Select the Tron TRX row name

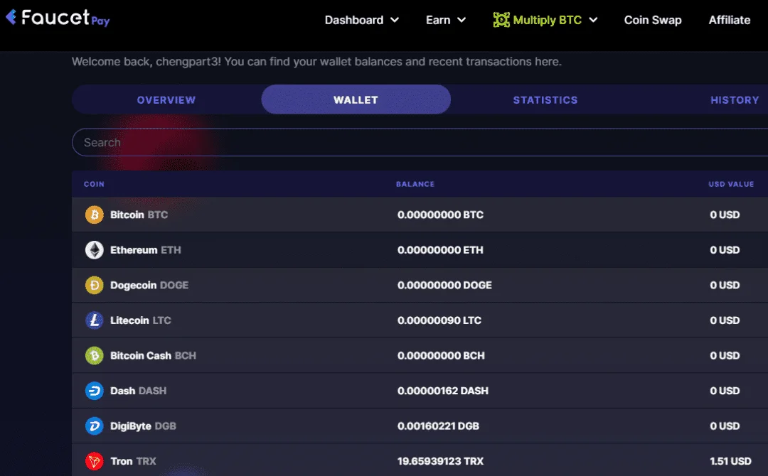tap(133, 461)
